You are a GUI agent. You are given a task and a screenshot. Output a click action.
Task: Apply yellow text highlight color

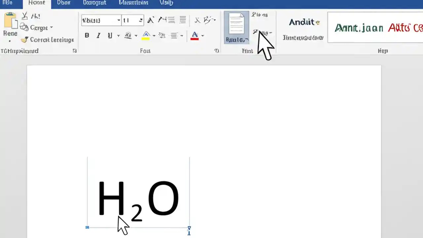[x=146, y=35]
